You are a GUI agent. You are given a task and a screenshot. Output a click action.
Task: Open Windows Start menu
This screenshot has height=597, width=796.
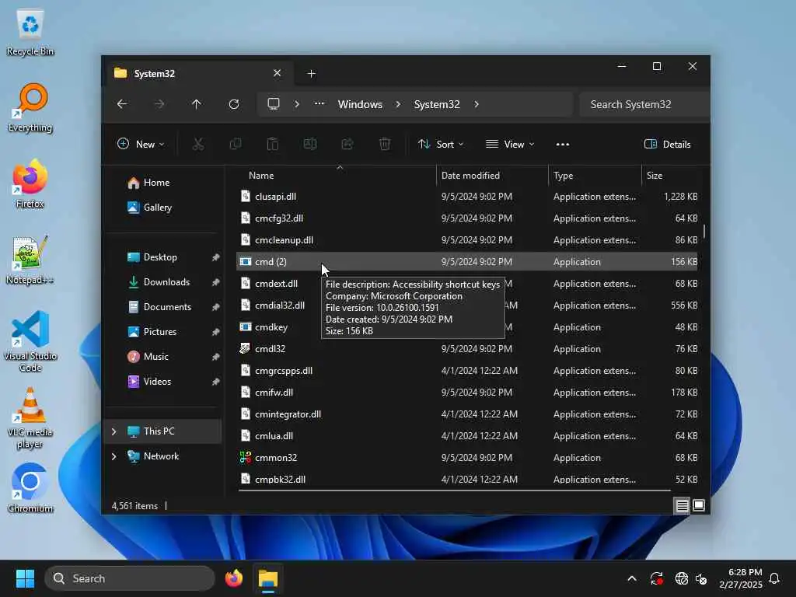coord(25,578)
